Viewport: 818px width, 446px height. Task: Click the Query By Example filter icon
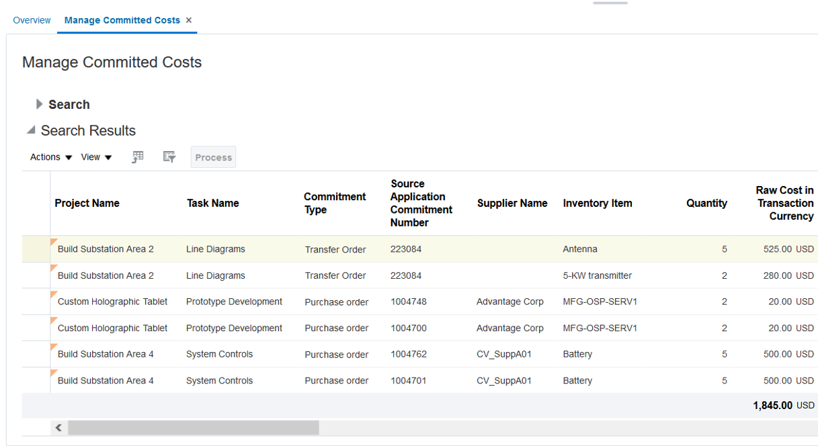[x=169, y=157]
